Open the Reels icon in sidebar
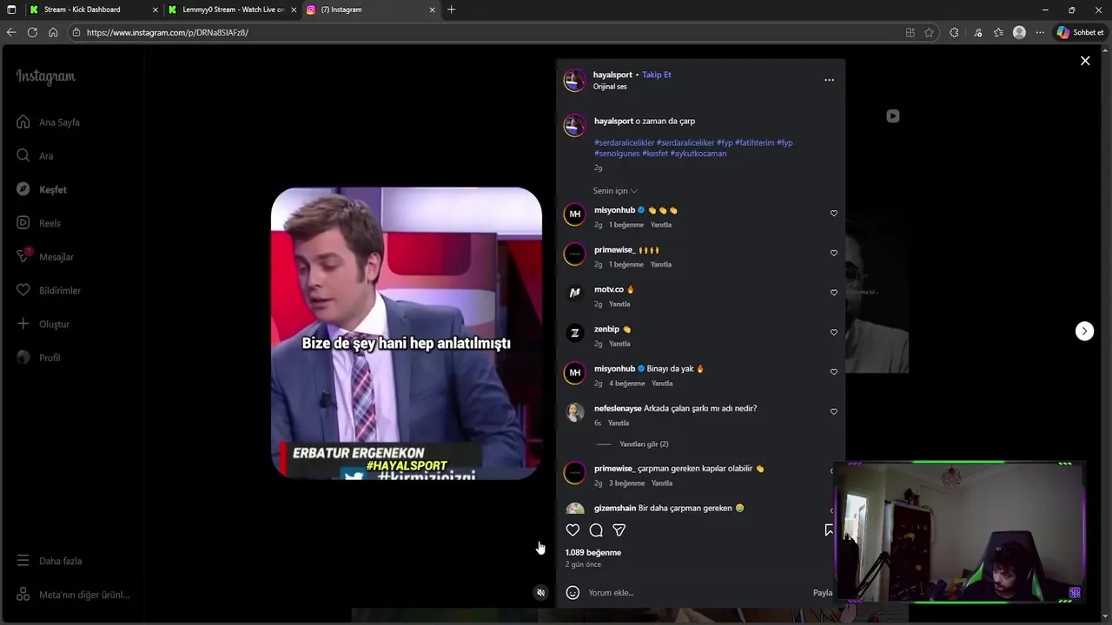The image size is (1112, 625). [x=23, y=223]
